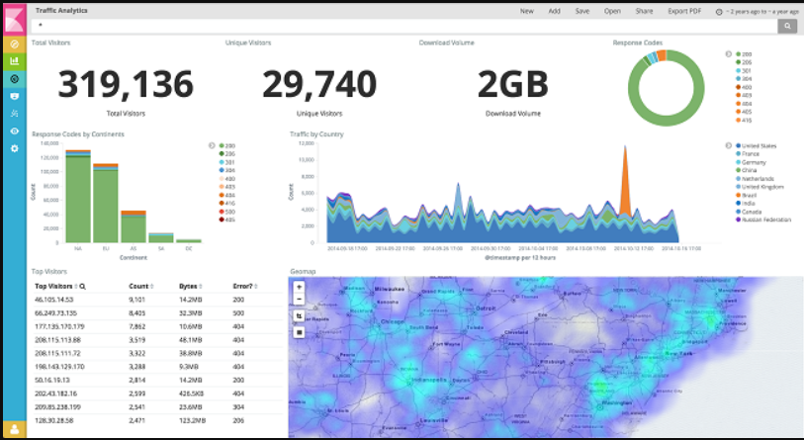Toggle Russian Federation in country legend
The width and height of the screenshot is (804, 440).
[x=763, y=220]
